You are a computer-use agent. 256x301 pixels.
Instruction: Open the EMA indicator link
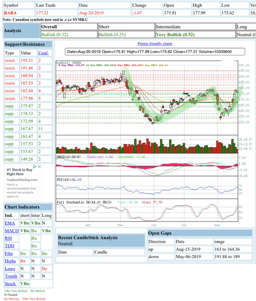click(10, 223)
